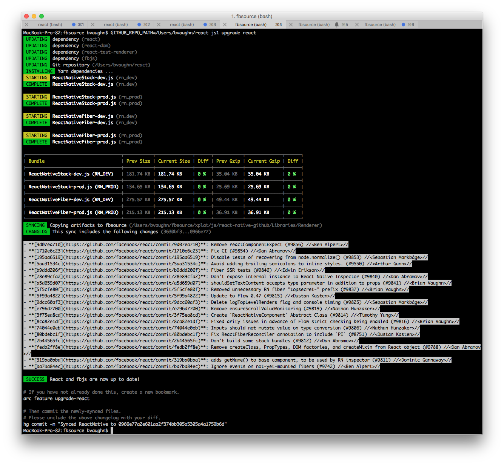Open the fbsource (bash) tab ⌘6

click(385, 25)
